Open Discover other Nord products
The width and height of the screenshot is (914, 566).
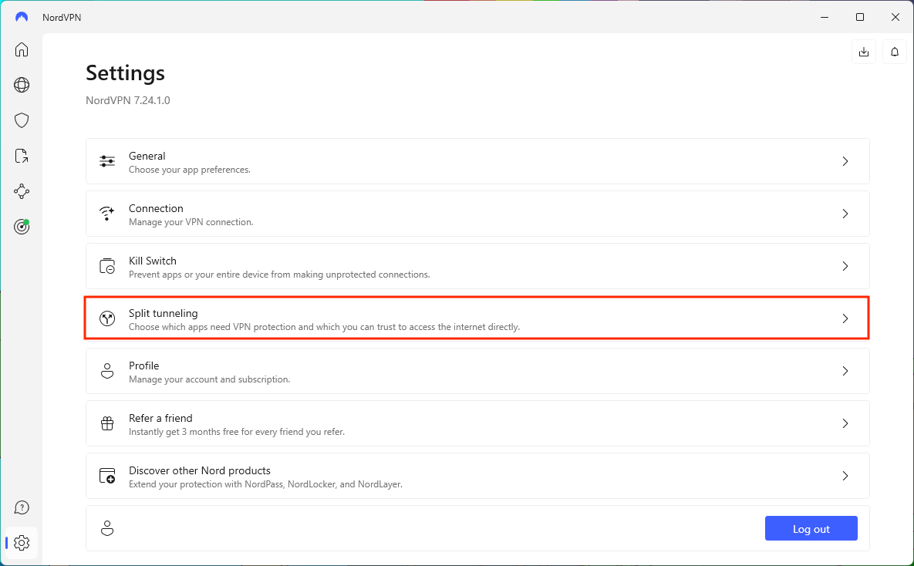[x=477, y=476]
